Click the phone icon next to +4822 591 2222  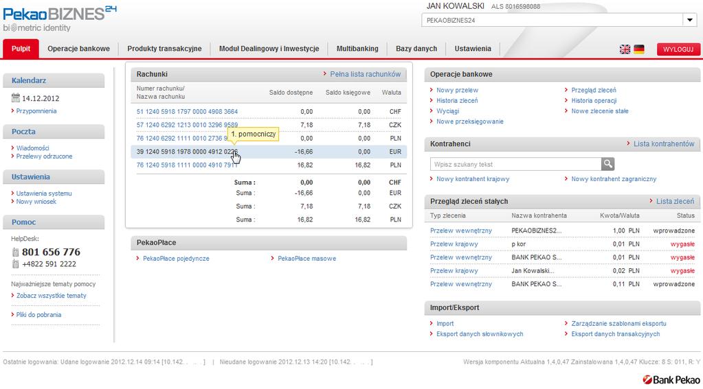(16, 264)
